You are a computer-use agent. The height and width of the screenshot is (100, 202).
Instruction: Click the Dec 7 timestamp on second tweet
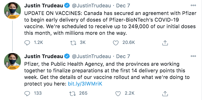123,56
